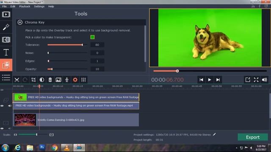Open the Edit menu
Viewport: 271px width, 152px height.
(x=13, y=6)
